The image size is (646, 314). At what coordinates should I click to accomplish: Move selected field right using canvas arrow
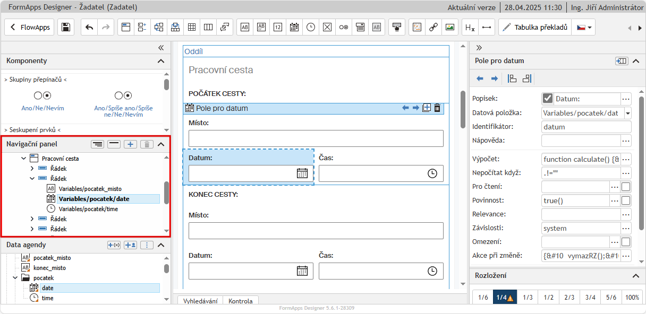416,108
